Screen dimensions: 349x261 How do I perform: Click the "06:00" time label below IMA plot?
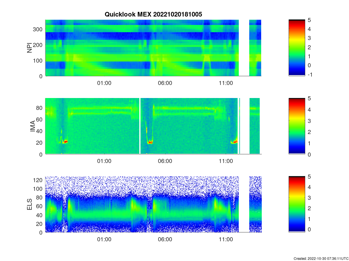[x=165, y=161]
